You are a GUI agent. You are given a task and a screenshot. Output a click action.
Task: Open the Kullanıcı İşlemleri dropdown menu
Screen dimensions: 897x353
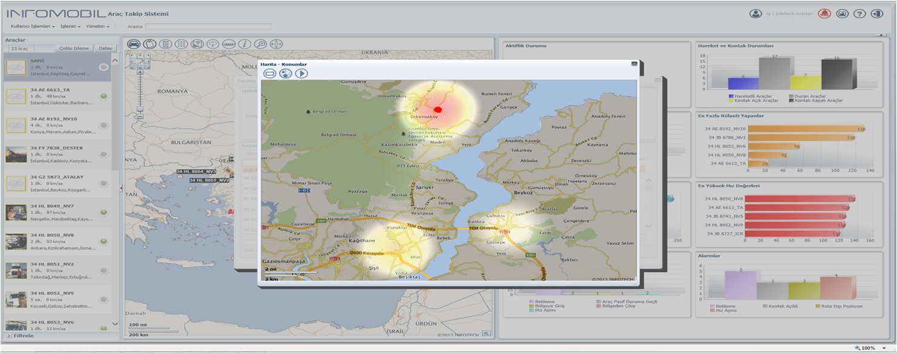pyautogui.click(x=33, y=27)
